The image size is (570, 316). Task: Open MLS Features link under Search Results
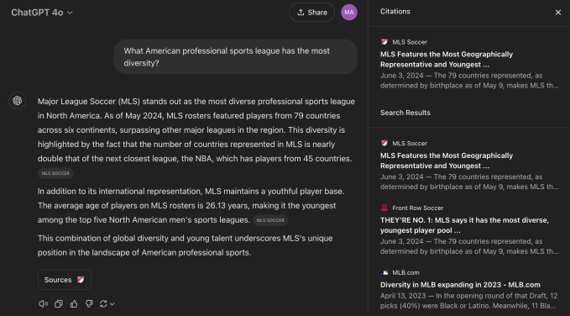coord(447,161)
